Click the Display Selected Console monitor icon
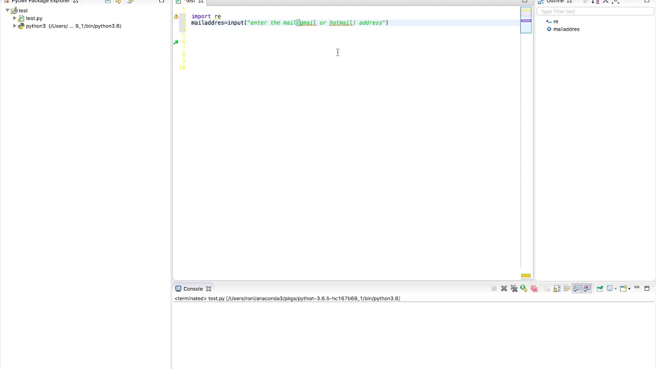Image resolution: width=656 pixels, height=369 pixels. click(610, 289)
